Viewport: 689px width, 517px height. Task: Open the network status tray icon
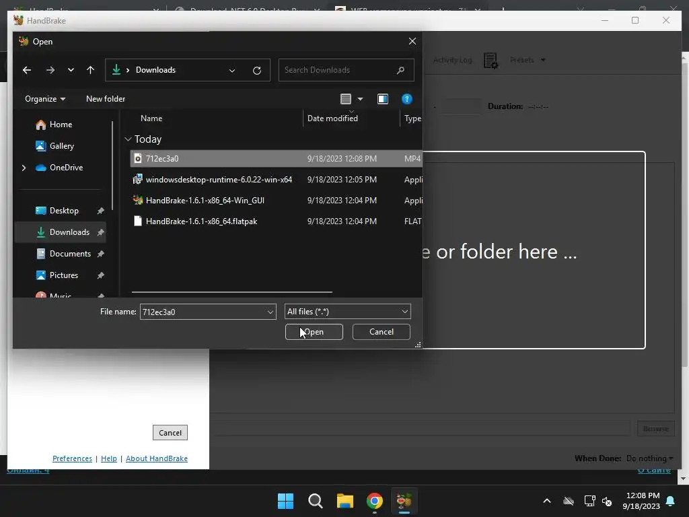[589, 501]
